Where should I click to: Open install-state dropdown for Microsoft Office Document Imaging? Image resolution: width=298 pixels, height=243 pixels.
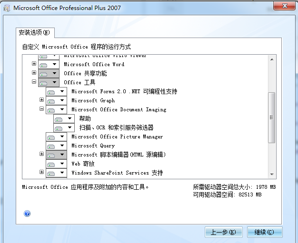56,109
